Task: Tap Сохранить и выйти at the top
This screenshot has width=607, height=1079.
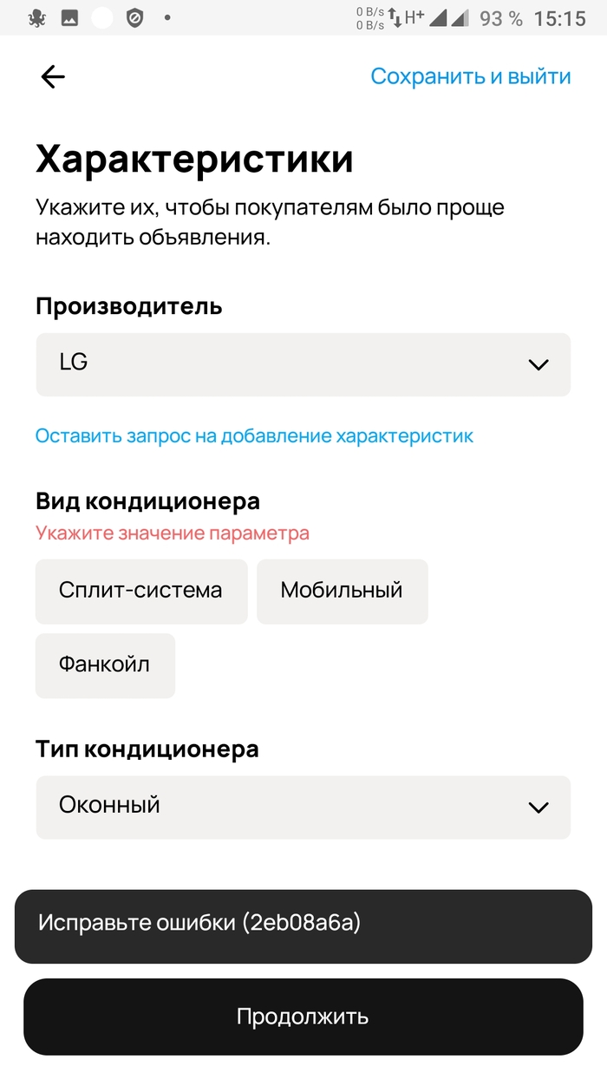Action: pyautogui.click(x=471, y=77)
